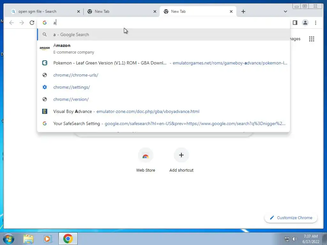327x245 pixels.
Task: Click the Web Store label
Action: point(146,170)
